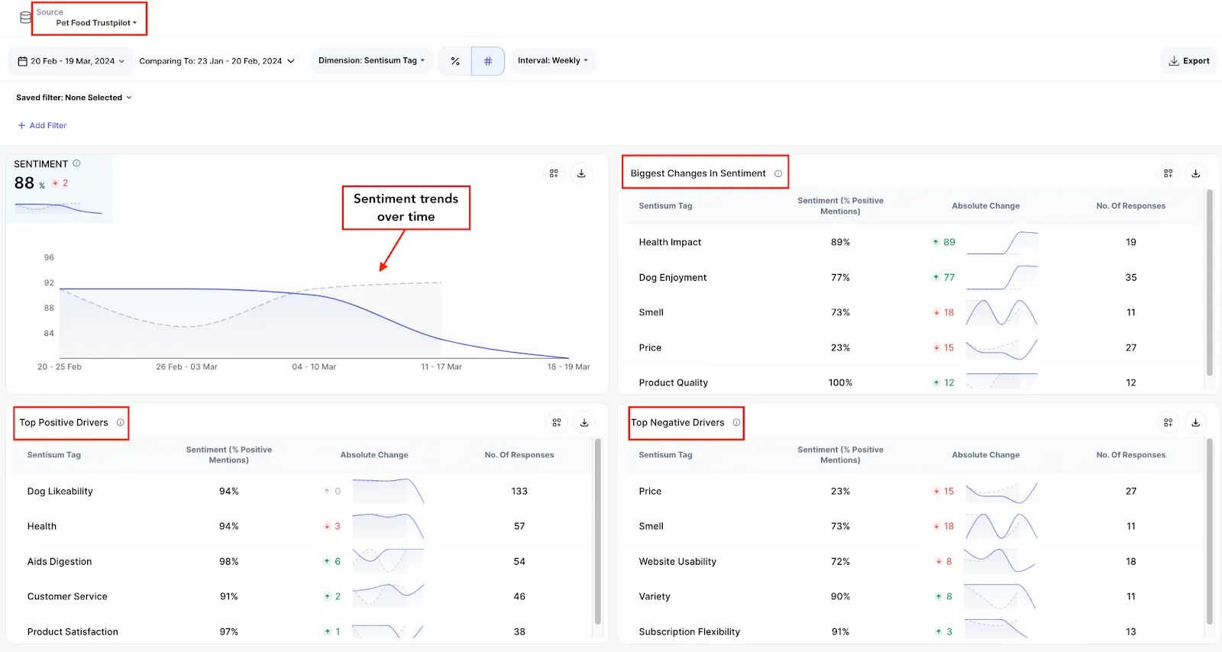The image size is (1222, 652).
Task: Download the Top Negative Drivers table
Action: (1196, 422)
